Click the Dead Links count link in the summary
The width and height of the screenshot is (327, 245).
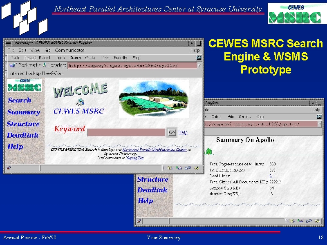click(271, 176)
